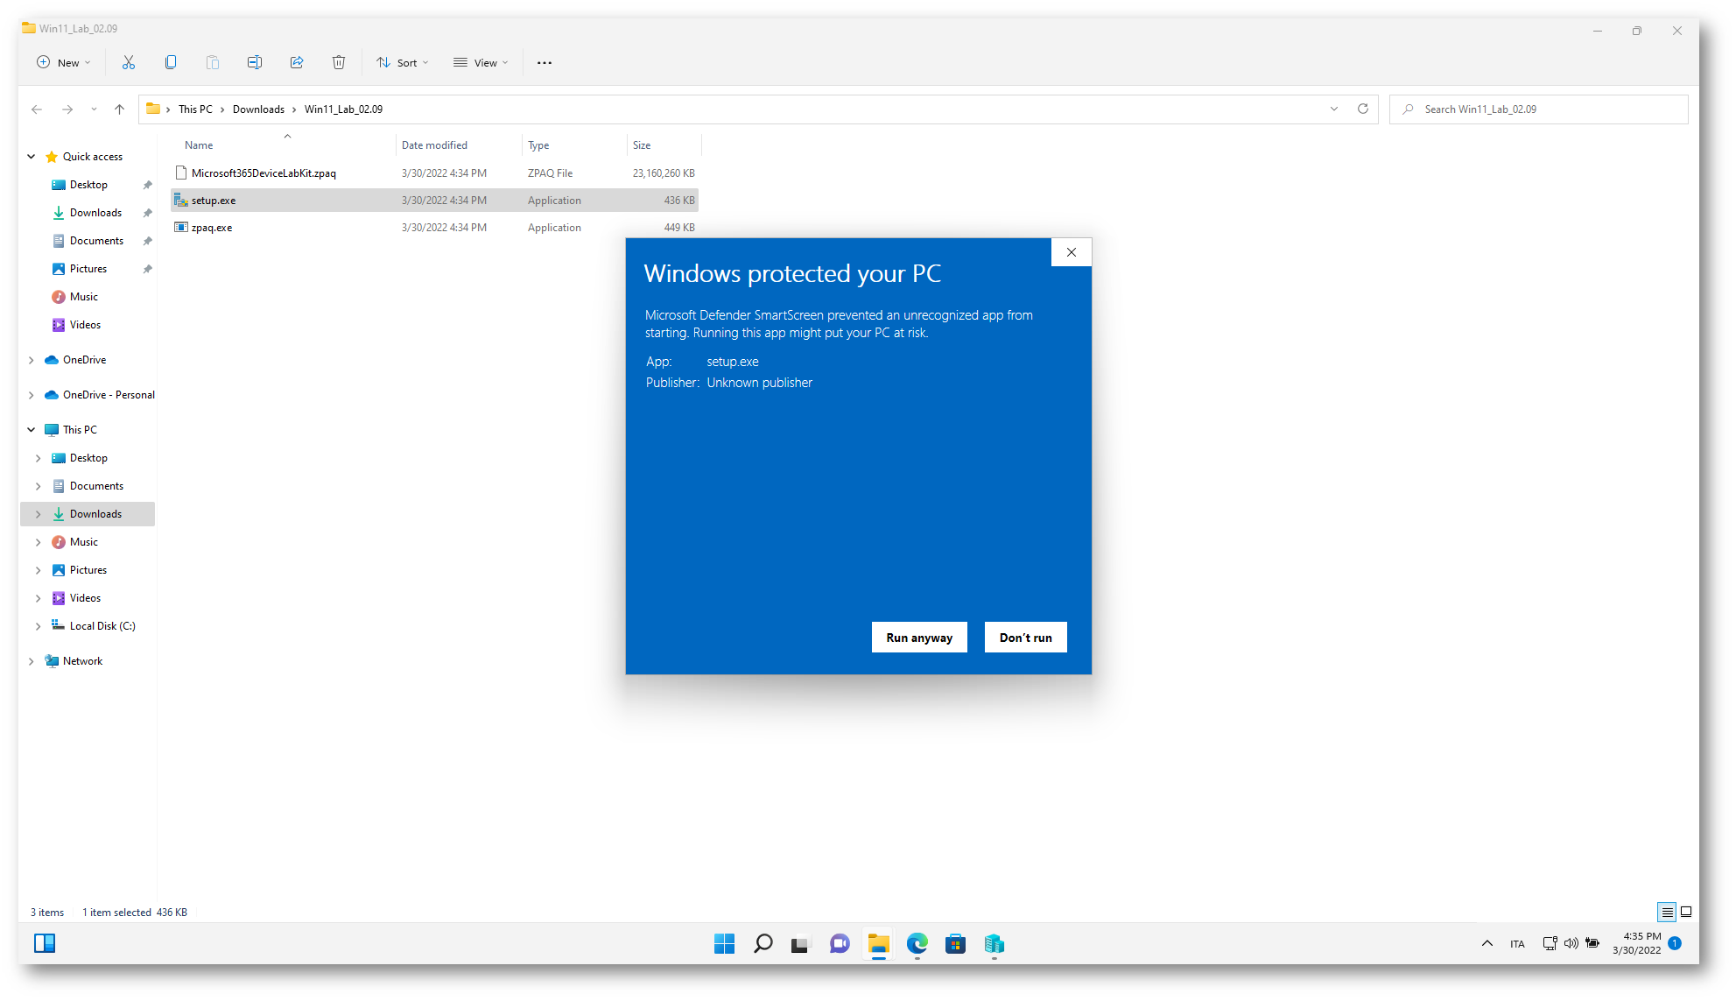Expand the OneDrive tree node
This screenshot has height=1001, width=1736.
pyautogui.click(x=32, y=360)
